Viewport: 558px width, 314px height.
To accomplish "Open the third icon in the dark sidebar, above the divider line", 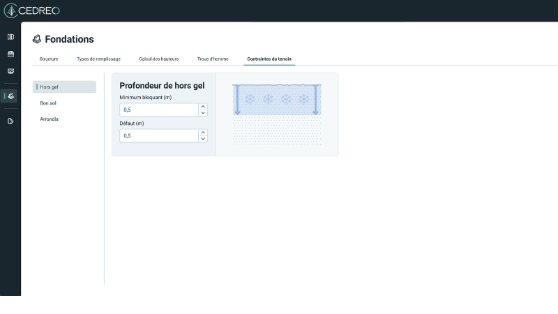I will tap(10, 71).
